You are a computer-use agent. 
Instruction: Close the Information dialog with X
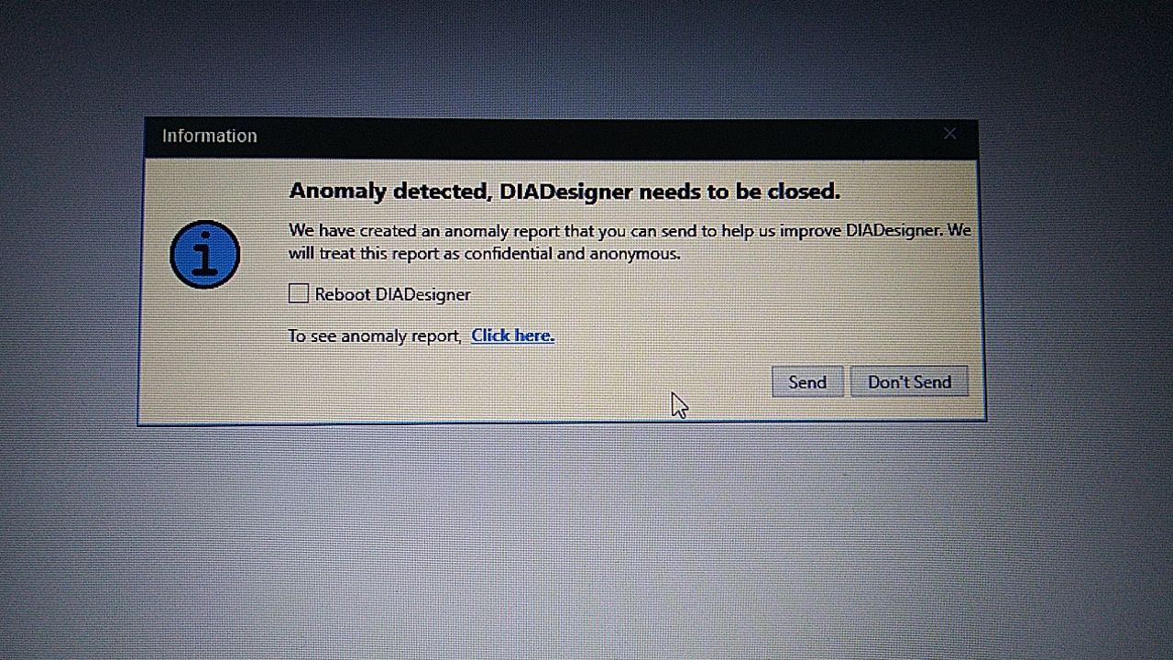coord(949,134)
